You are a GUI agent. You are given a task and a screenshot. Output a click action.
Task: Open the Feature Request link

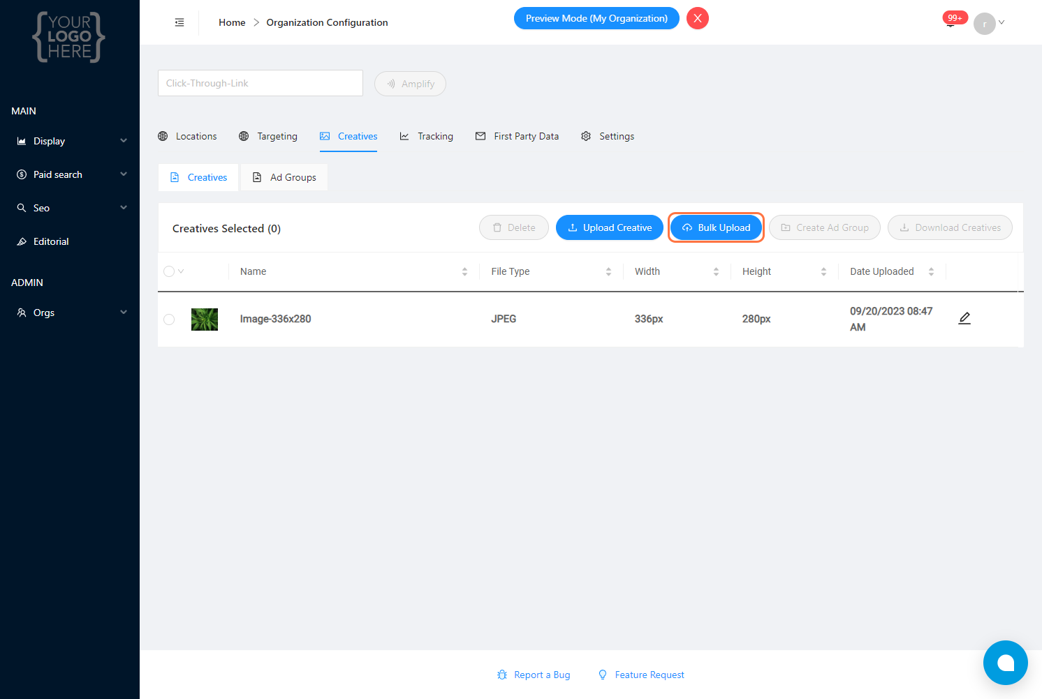(641, 675)
